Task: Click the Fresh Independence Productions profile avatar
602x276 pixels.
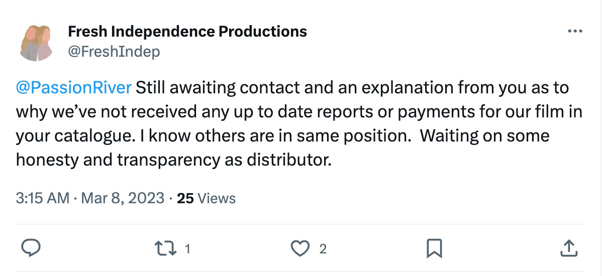Action: (x=36, y=43)
